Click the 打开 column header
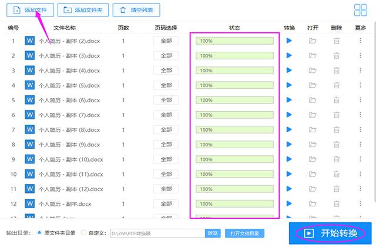This screenshot has height=247, width=376. point(313,28)
